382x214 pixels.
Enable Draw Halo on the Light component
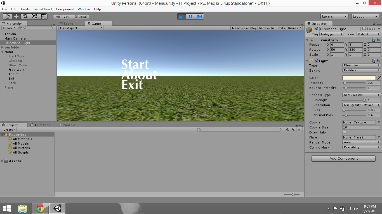pos(344,132)
